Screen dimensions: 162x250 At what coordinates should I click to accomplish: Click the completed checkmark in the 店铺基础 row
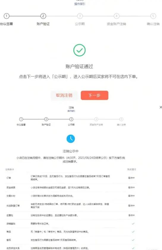[133, 224]
